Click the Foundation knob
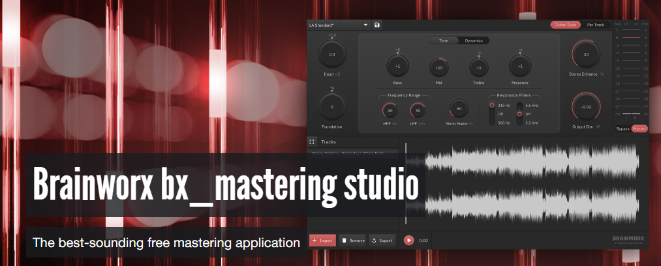This screenshot has width=661, height=266. (331, 107)
